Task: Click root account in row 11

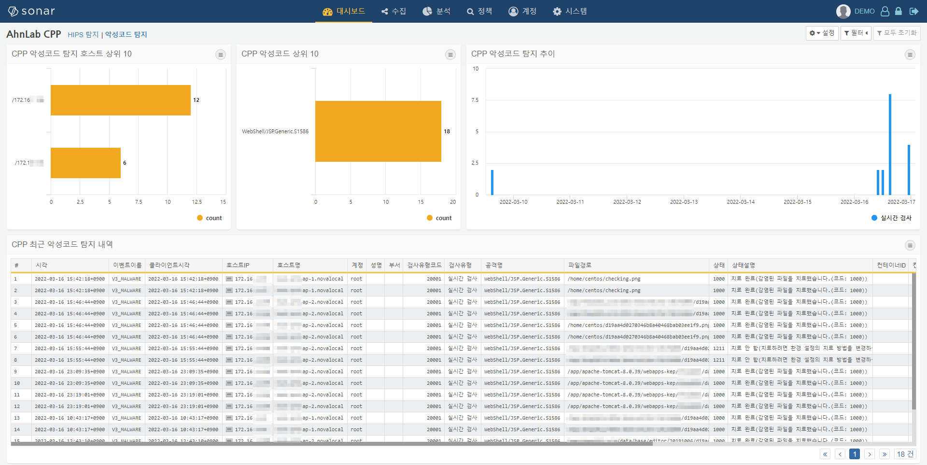Action: pos(356,395)
